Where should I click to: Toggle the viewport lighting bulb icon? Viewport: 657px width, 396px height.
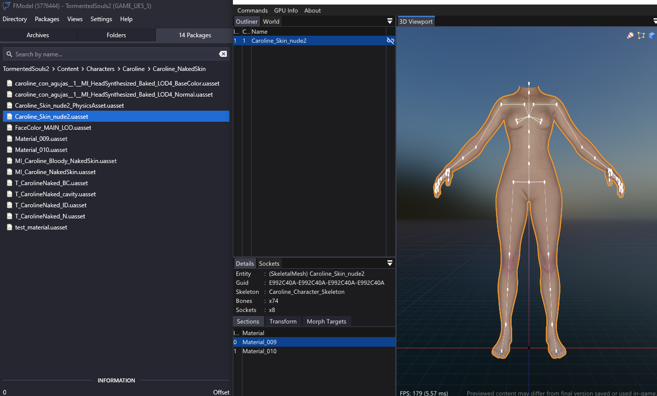(x=630, y=36)
